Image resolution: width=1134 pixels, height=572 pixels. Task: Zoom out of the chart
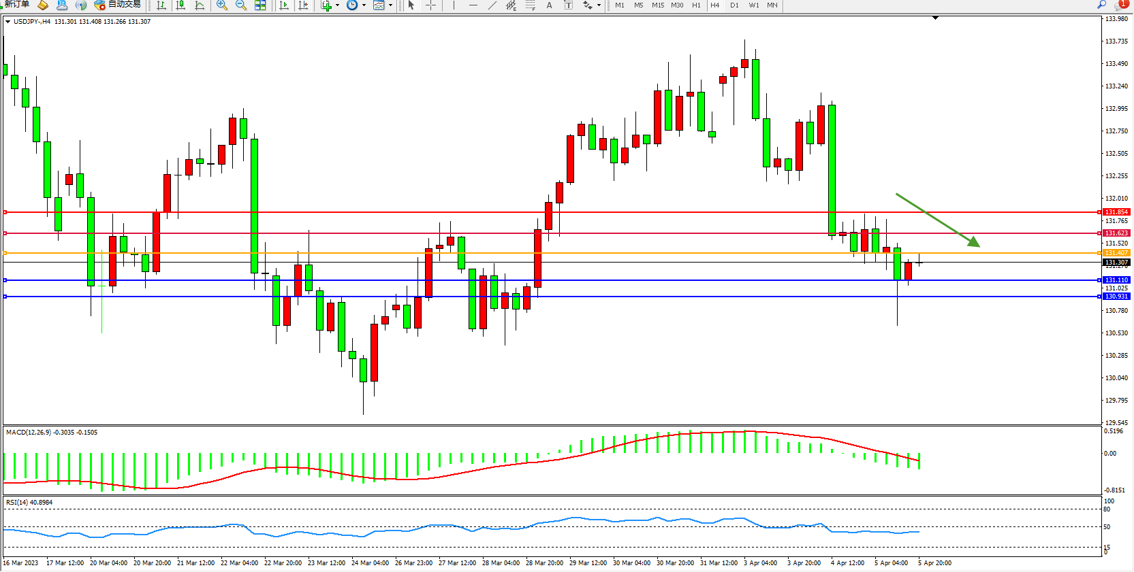[241, 5]
